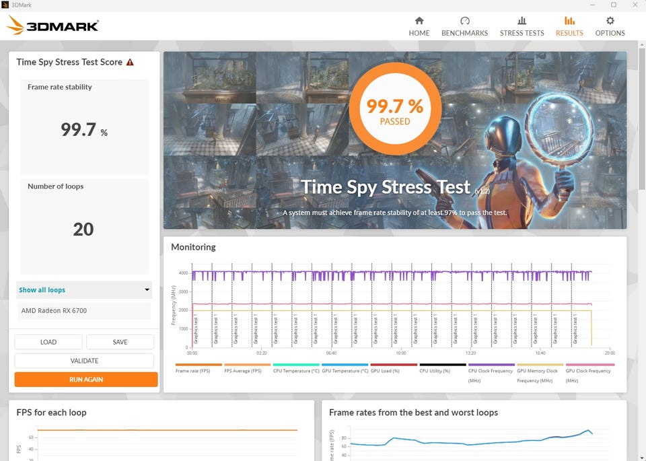Open Options via gear icon
Viewport: 646px width, 461px height.
pos(610,21)
